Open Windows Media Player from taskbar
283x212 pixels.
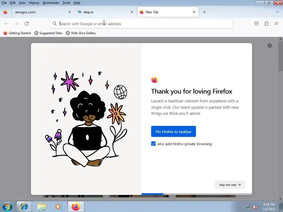pos(58,206)
